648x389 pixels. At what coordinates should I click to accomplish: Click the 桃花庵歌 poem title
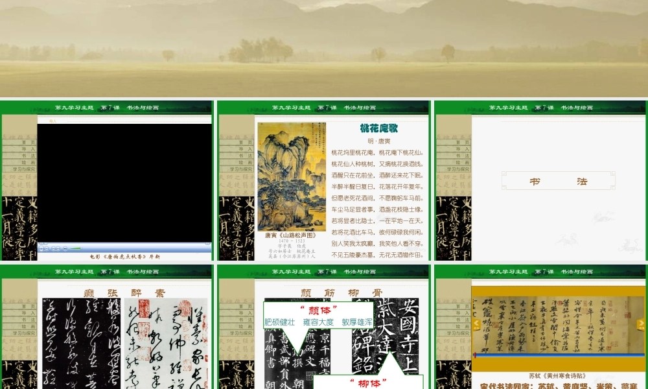coord(378,128)
